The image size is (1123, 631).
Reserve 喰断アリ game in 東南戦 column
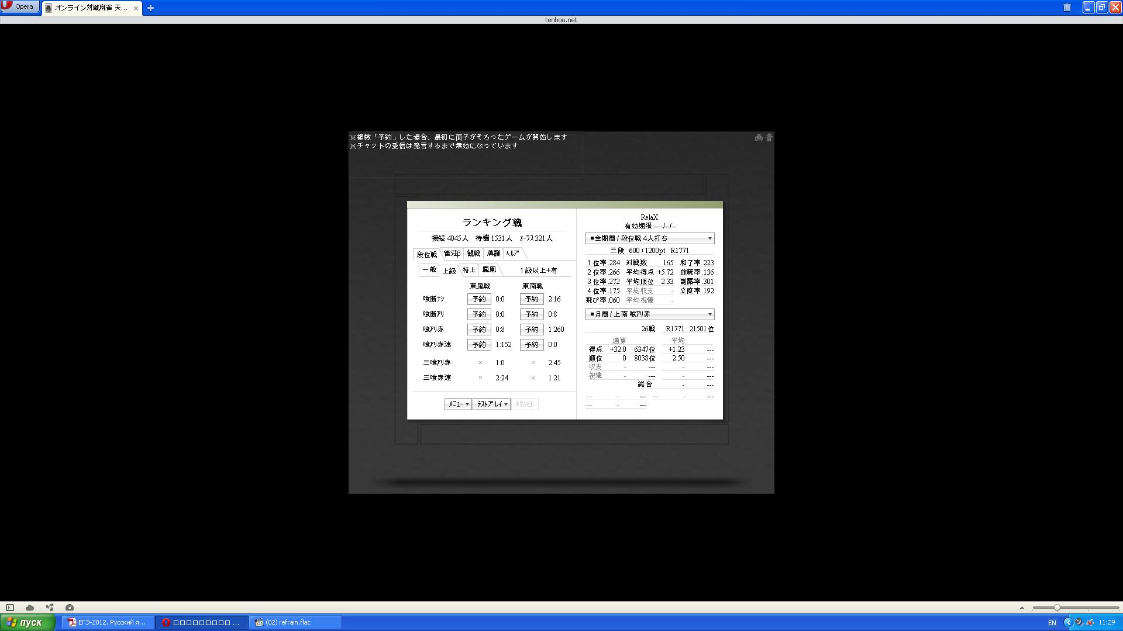532,314
